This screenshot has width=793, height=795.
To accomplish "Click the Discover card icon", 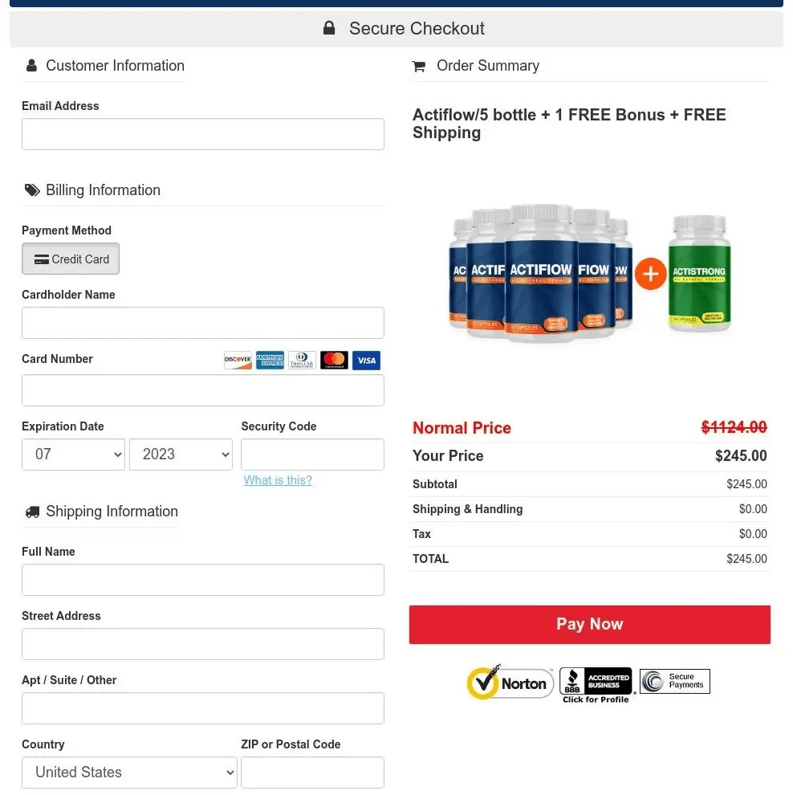I will (x=238, y=360).
